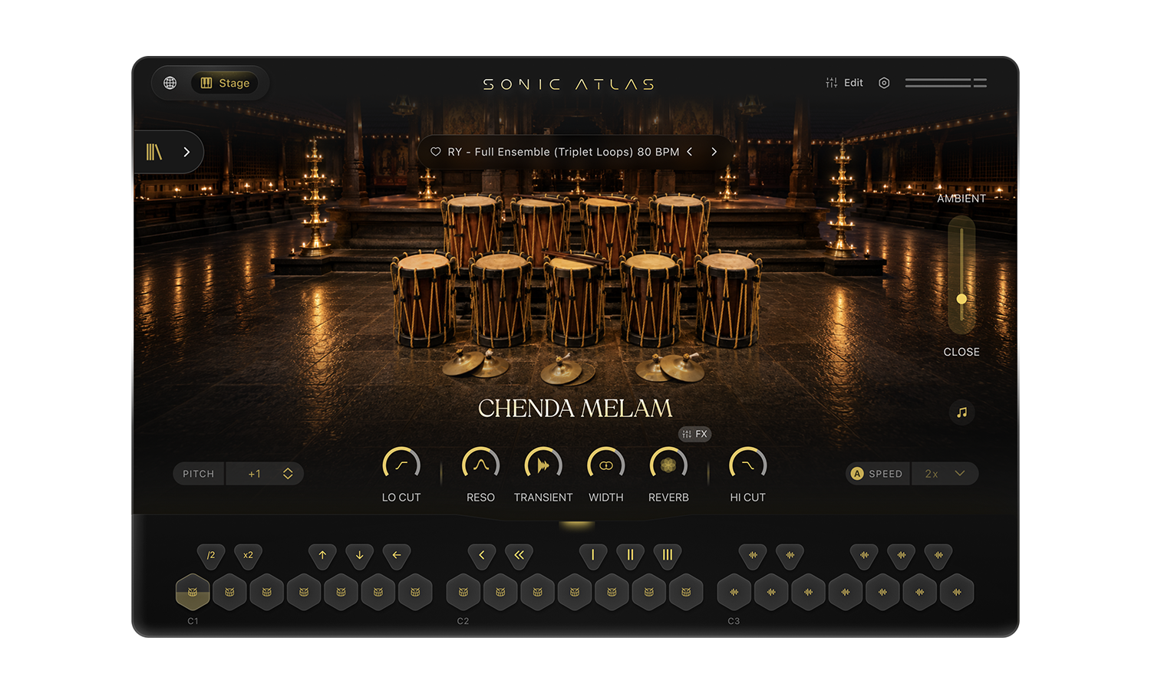
Task: Select the single-bar I key
Action: pos(593,555)
